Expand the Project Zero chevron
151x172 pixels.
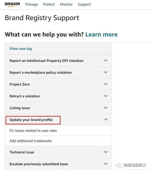click(x=106, y=84)
